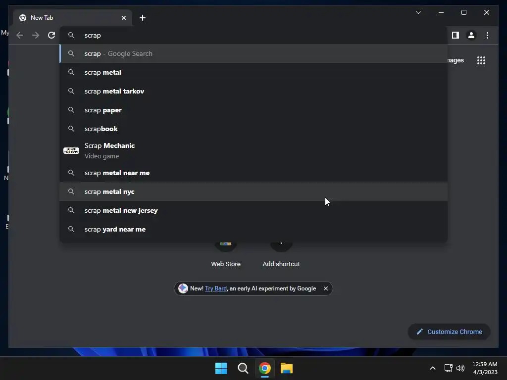Choose the 'scrapbook' suggestion

click(x=254, y=129)
